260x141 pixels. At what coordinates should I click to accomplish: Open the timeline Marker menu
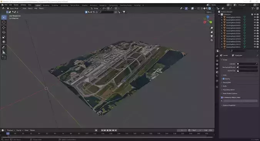pyautogui.click(x=32, y=130)
